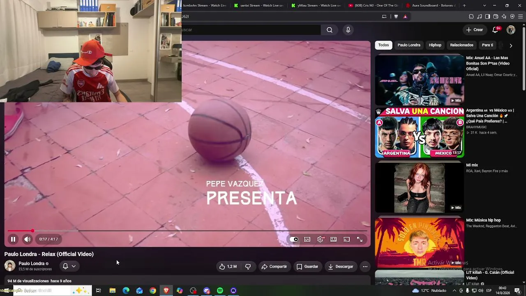
Task: Open Mi mix playlist thumbnail
Action: point(419,187)
